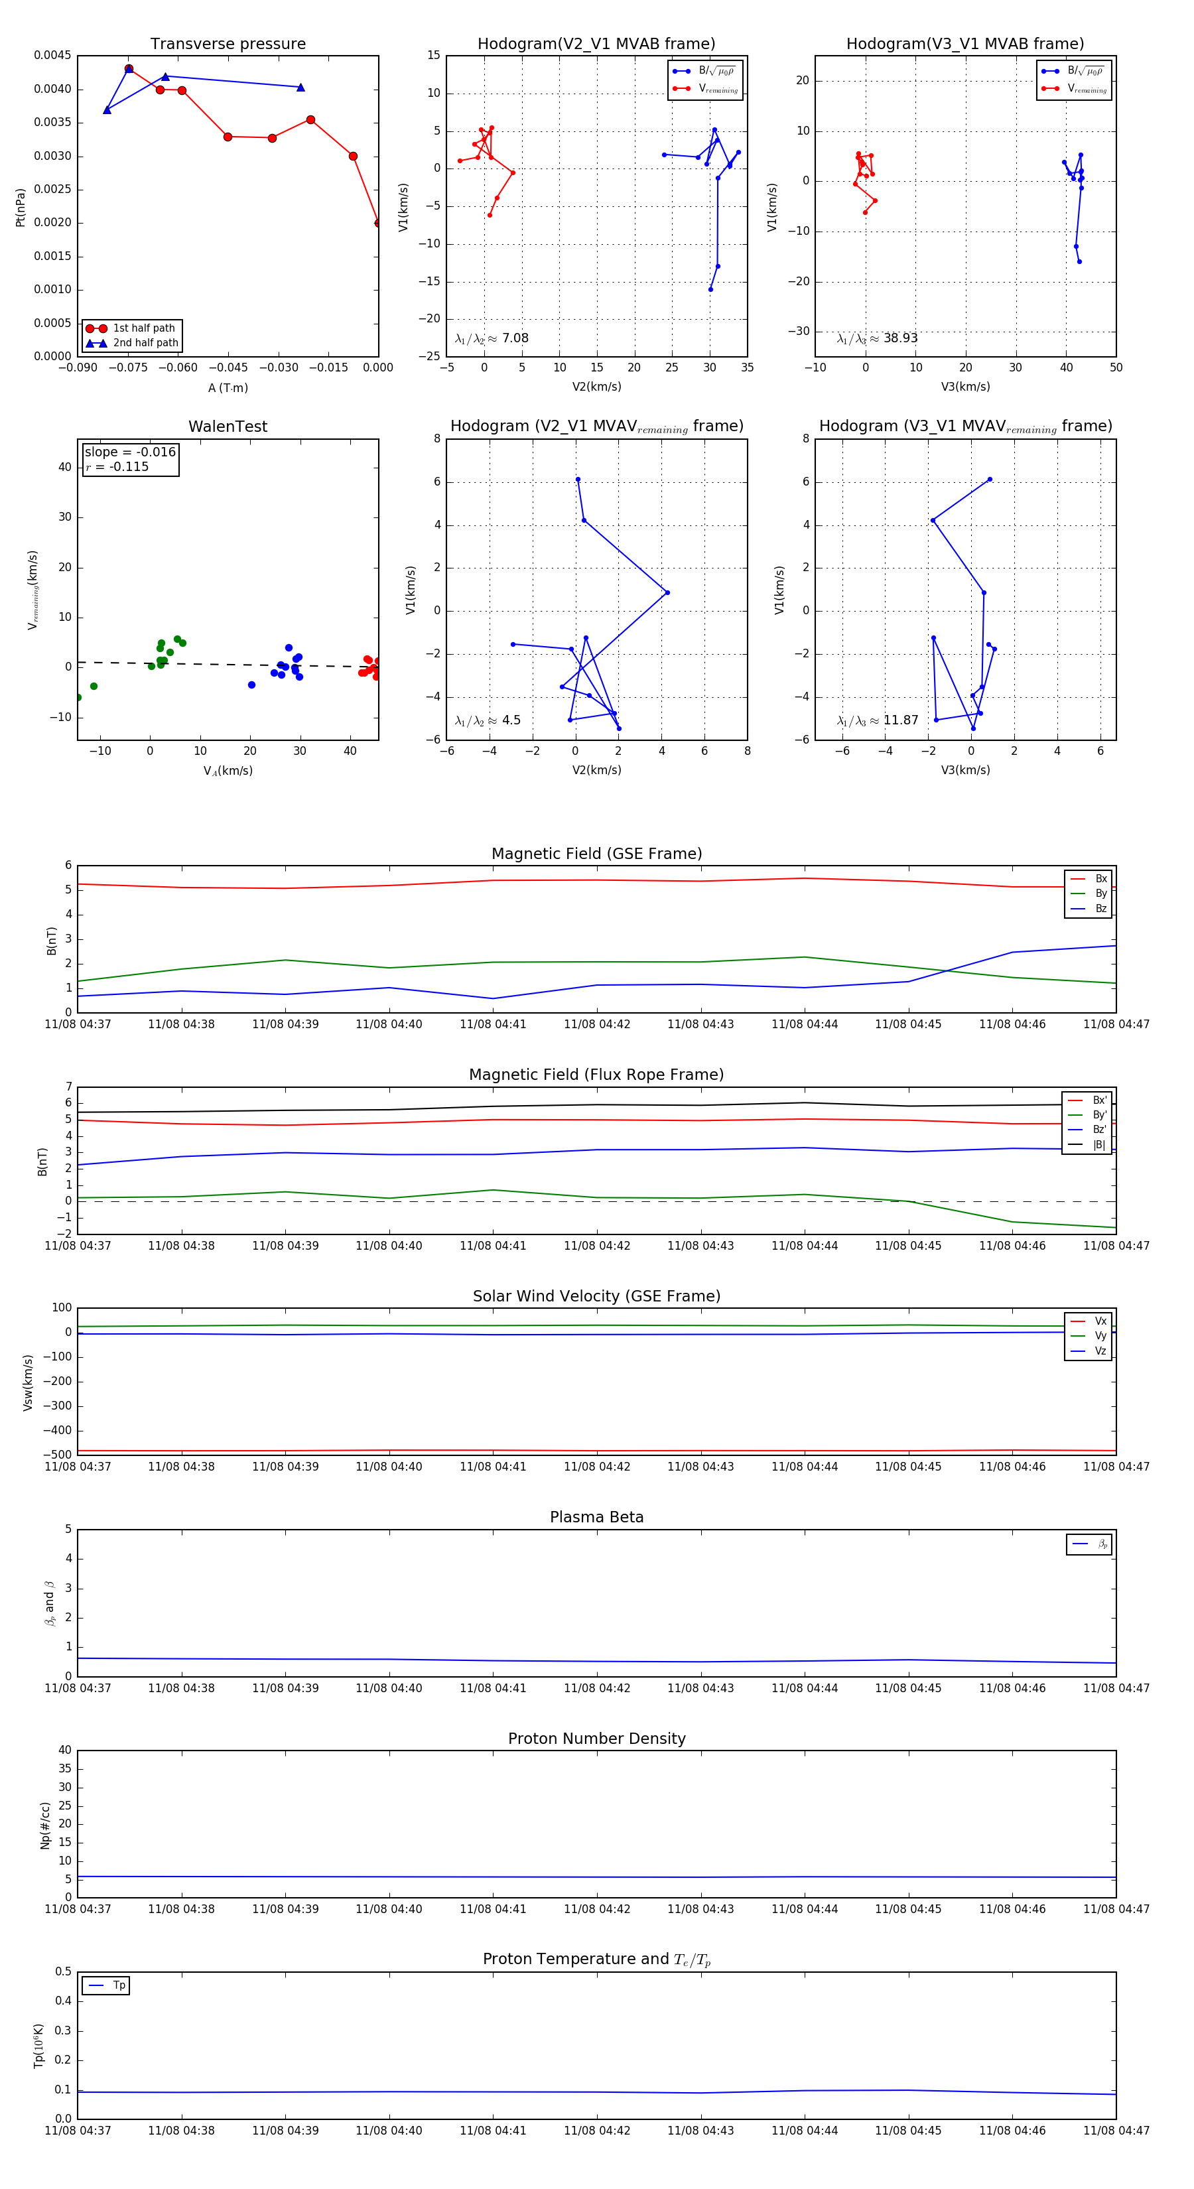Click the "Solar Wind Velocity (GSE Frame)" title

coord(596,1297)
